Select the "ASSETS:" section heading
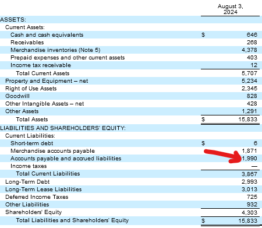 coord(13,20)
